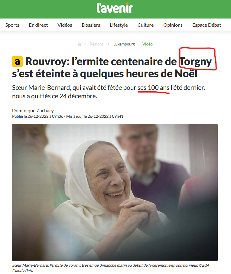Click the Luxembourg breadcrumb link
Image resolution: width=231 pixels, height=274 pixels.
pyautogui.click(x=124, y=44)
